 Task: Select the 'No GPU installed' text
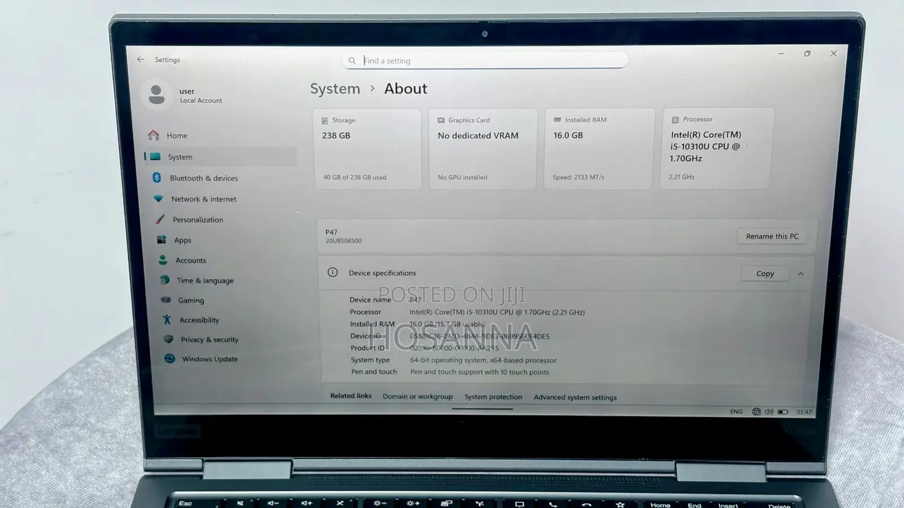point(462,177)
